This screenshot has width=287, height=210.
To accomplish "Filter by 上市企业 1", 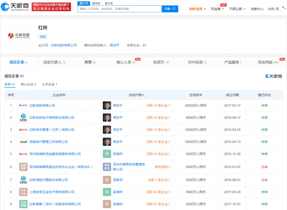I will coord(49,84).
